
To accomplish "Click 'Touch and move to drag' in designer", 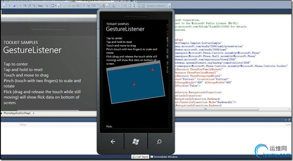I will click(x=26, y=75).
